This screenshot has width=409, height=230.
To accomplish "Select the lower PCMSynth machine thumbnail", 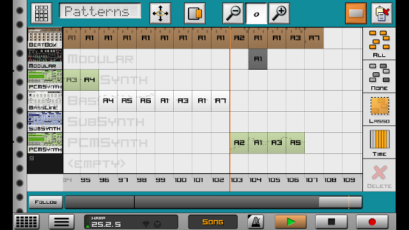I will (45, 143).
